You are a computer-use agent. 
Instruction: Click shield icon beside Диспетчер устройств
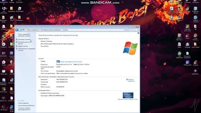pyautogui.click(x=17, y=40)
